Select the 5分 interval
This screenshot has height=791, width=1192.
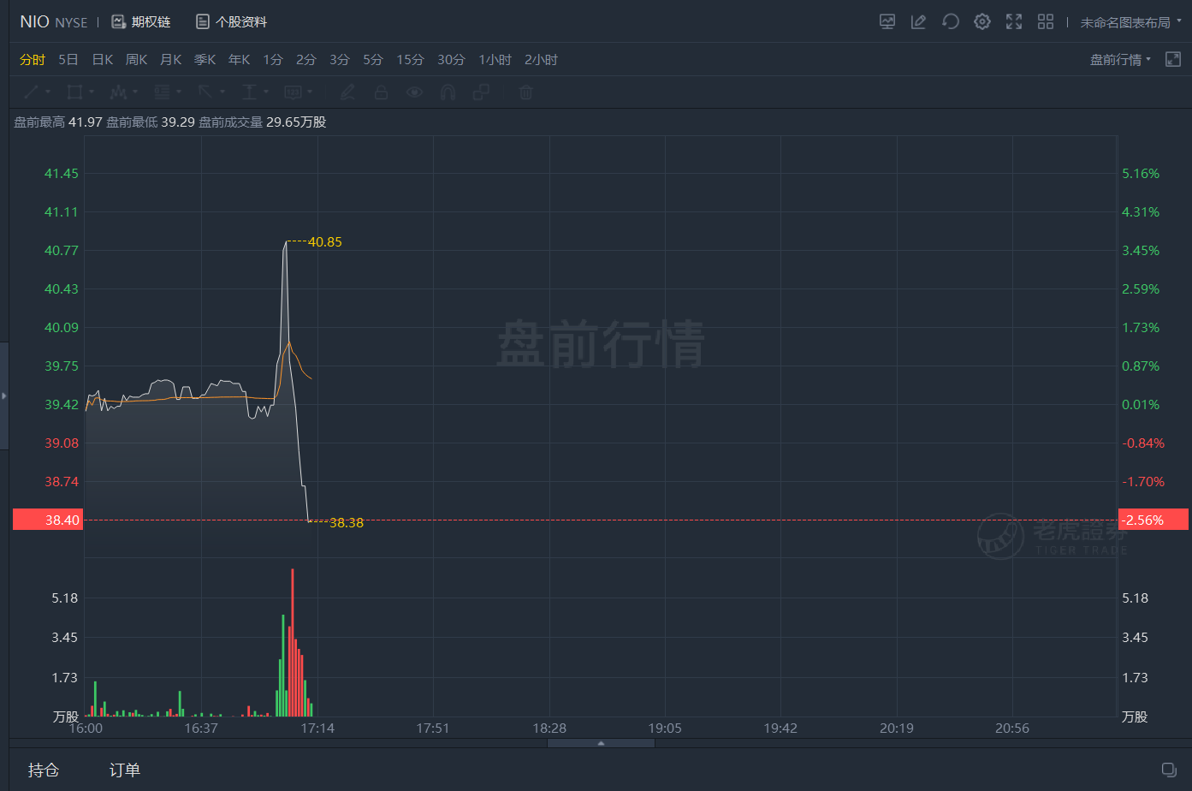coord(373,60)
